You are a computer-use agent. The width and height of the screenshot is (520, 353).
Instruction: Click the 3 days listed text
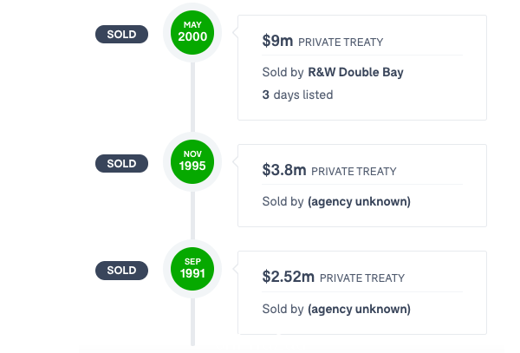(297, 95)
